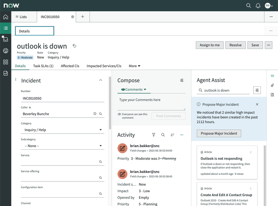The width and height of the screenshot is (278, 206).
Task: Click the Post Comments button
Action: click(168, 116)
